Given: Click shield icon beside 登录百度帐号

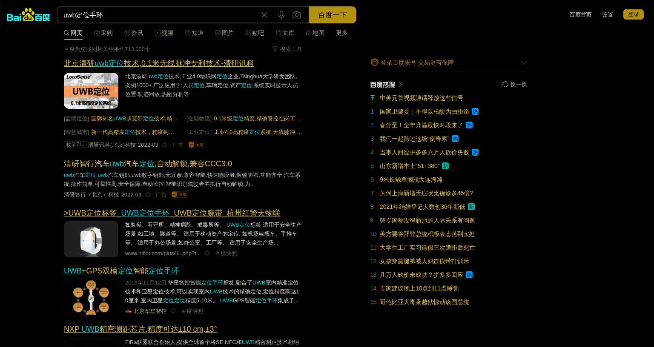Looking at the screenshot, I should [375, 63].
